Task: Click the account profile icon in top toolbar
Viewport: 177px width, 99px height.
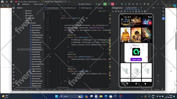Action: 148,4
